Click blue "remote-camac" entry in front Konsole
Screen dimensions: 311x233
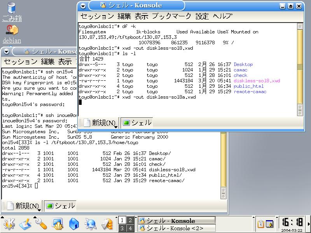(x=250, y=92)
